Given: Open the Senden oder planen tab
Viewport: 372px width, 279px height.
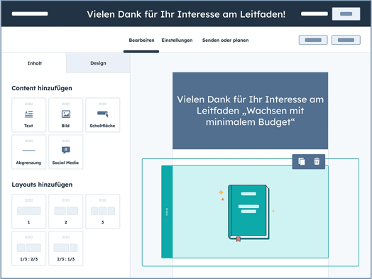Looking at the screenshot, I should [225, 40].
